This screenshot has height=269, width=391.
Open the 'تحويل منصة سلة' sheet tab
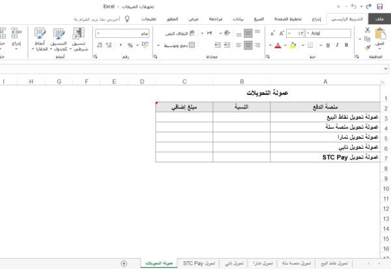click(297, 263)
